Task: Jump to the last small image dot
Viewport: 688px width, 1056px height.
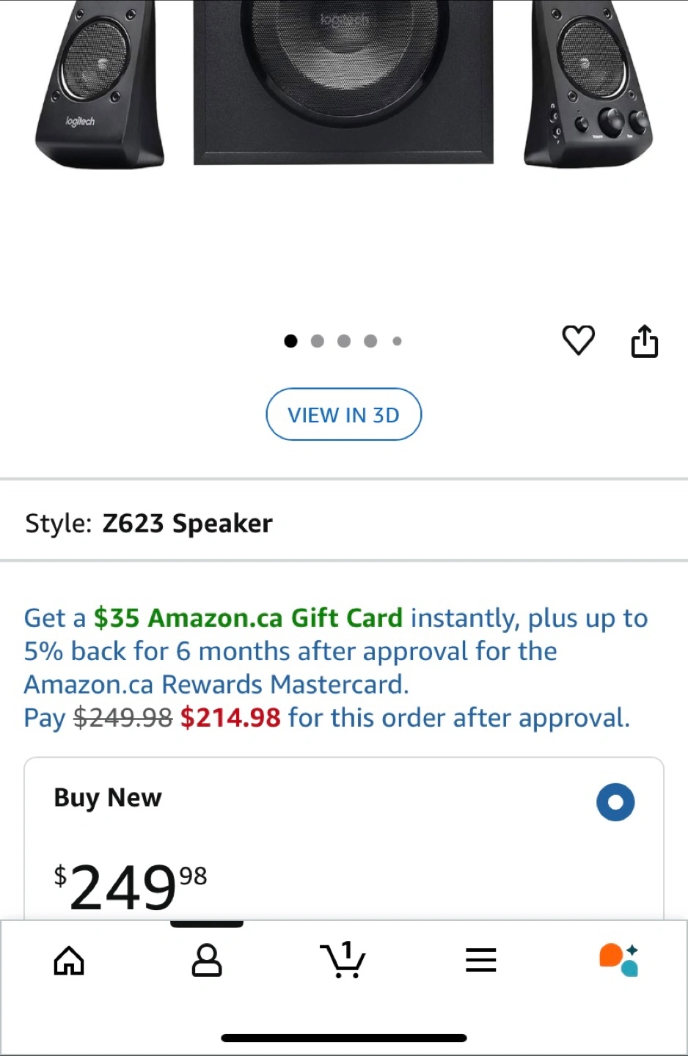Action: 397,341
